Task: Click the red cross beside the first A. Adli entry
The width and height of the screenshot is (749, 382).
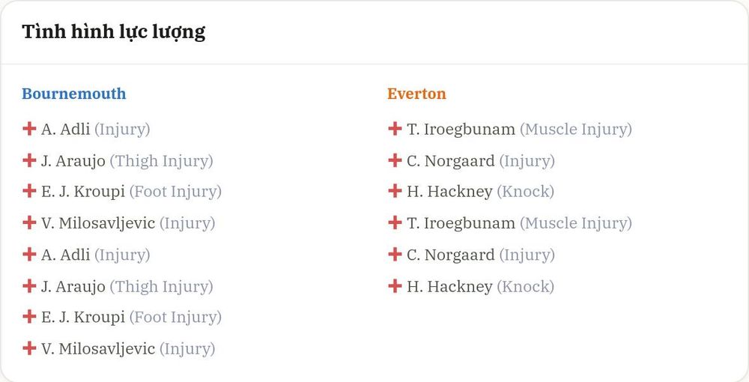Action: coord(29,128)
